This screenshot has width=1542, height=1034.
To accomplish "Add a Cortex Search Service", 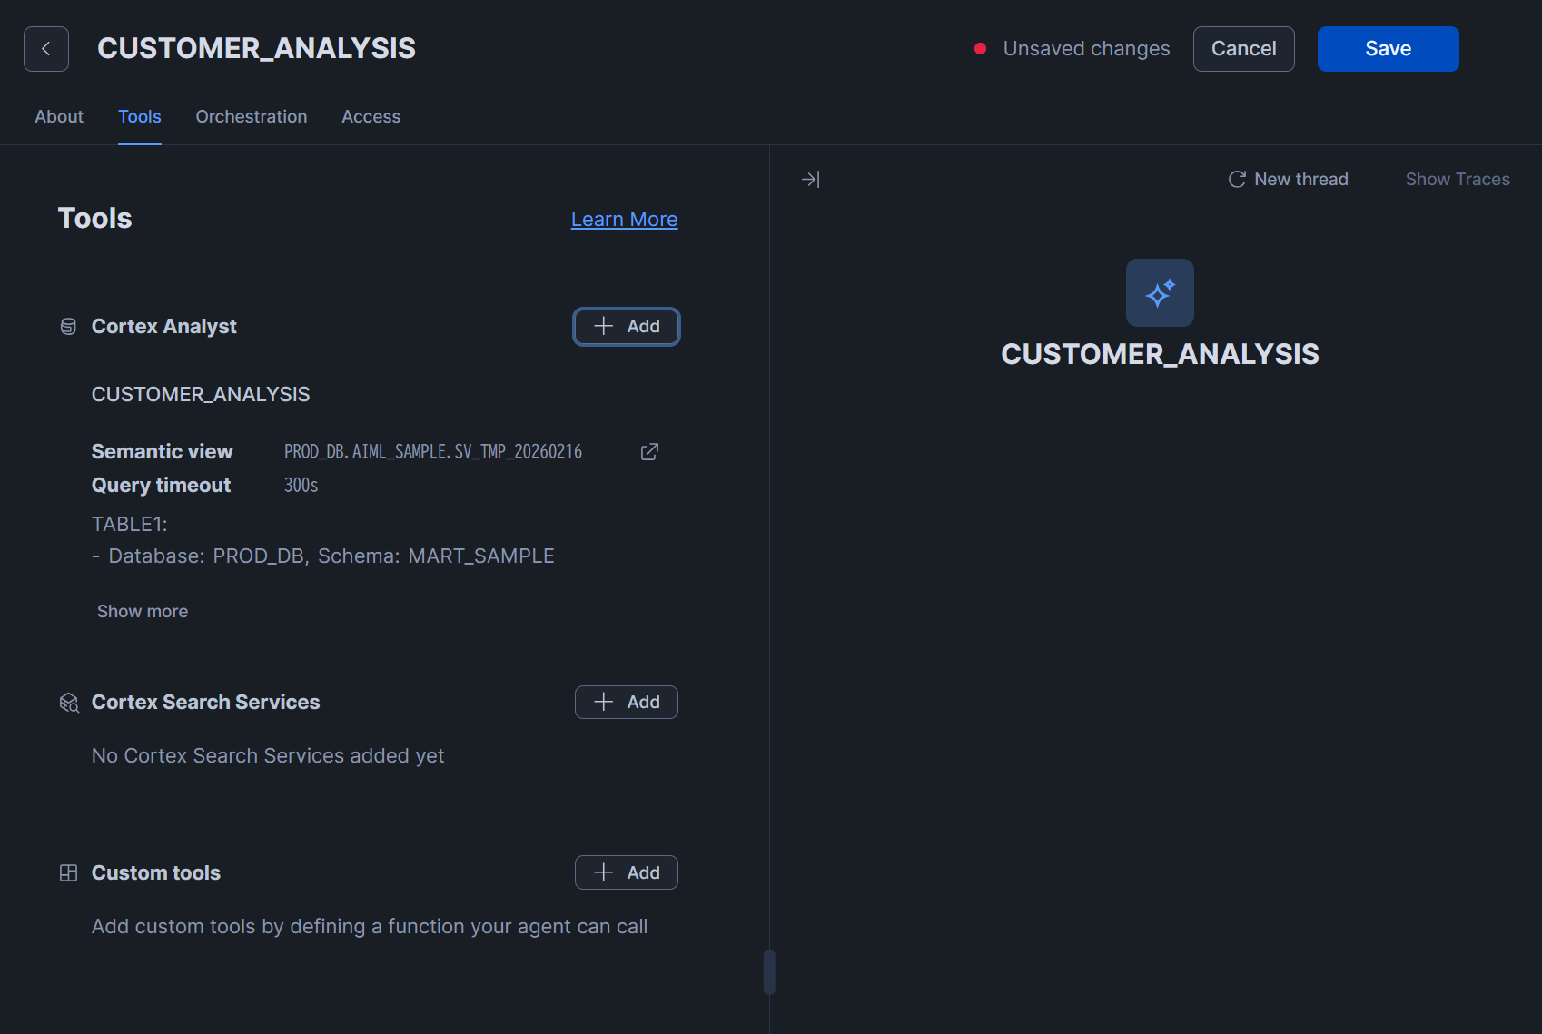I will [626, 703].
